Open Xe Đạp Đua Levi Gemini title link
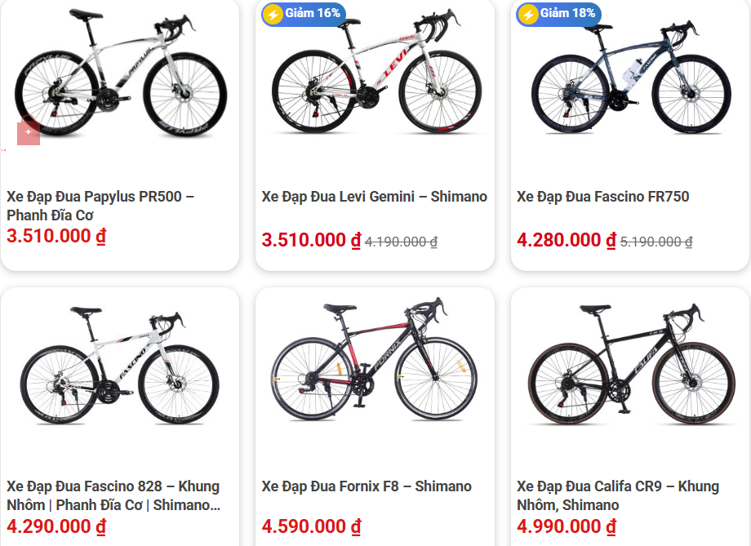751x546 pixels. tap(375, 197)
